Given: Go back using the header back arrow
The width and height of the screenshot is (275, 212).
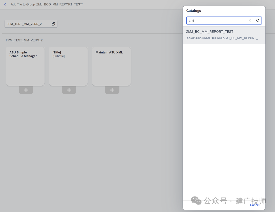Looking at the screenshot, I should click(5, 4).
